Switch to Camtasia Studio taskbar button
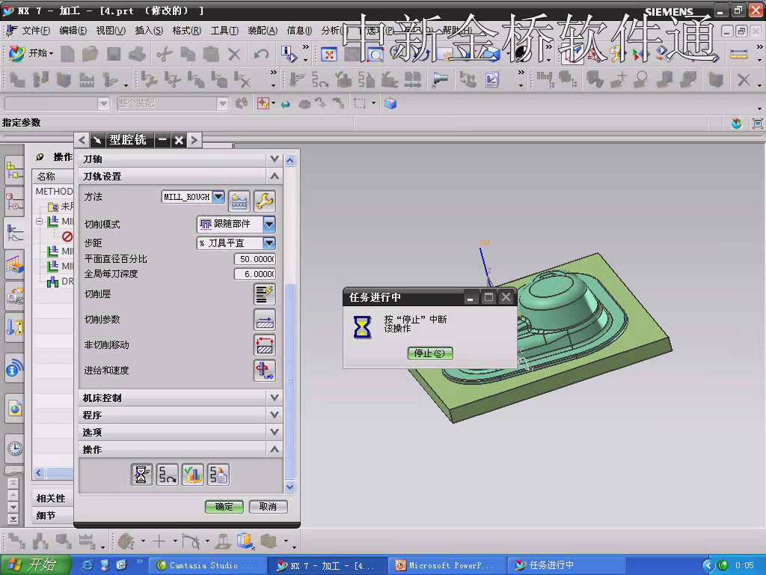Viewport: 766px width, 575px height. [x=208, y=565]
